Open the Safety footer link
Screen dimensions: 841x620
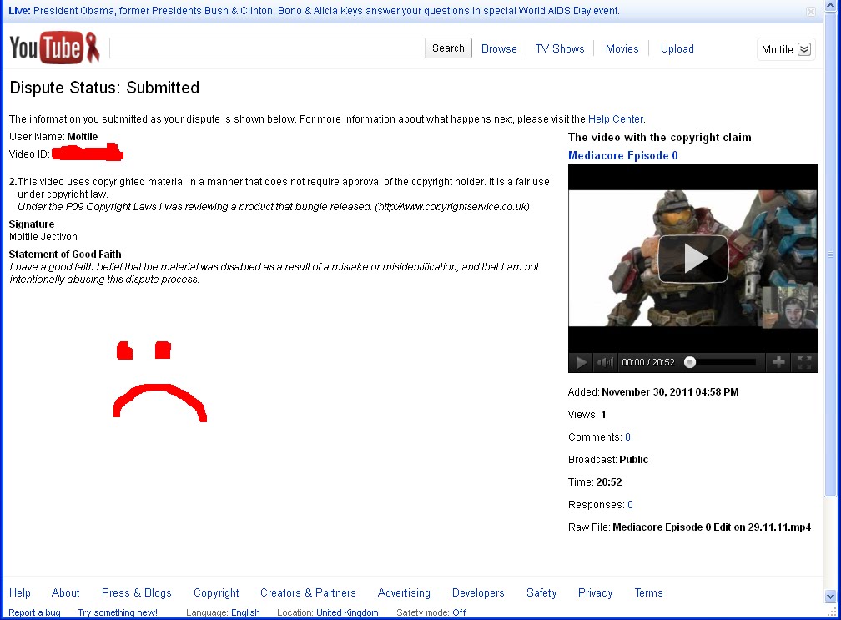(541, 592)
